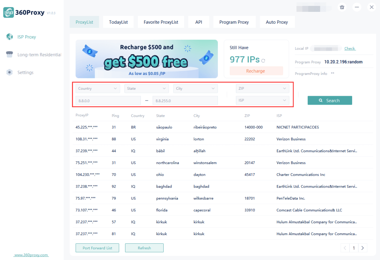
Task: Select ISP Proxy in the sidebar
Action: click(27, 37)
